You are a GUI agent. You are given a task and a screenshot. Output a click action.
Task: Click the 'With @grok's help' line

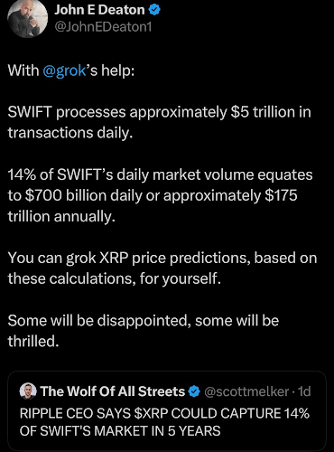(71, 71)
